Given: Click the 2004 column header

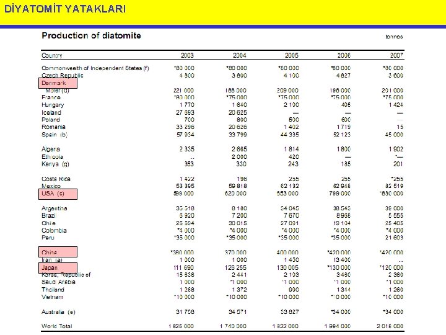Looking at the screenshot, I should click(240, 55).
